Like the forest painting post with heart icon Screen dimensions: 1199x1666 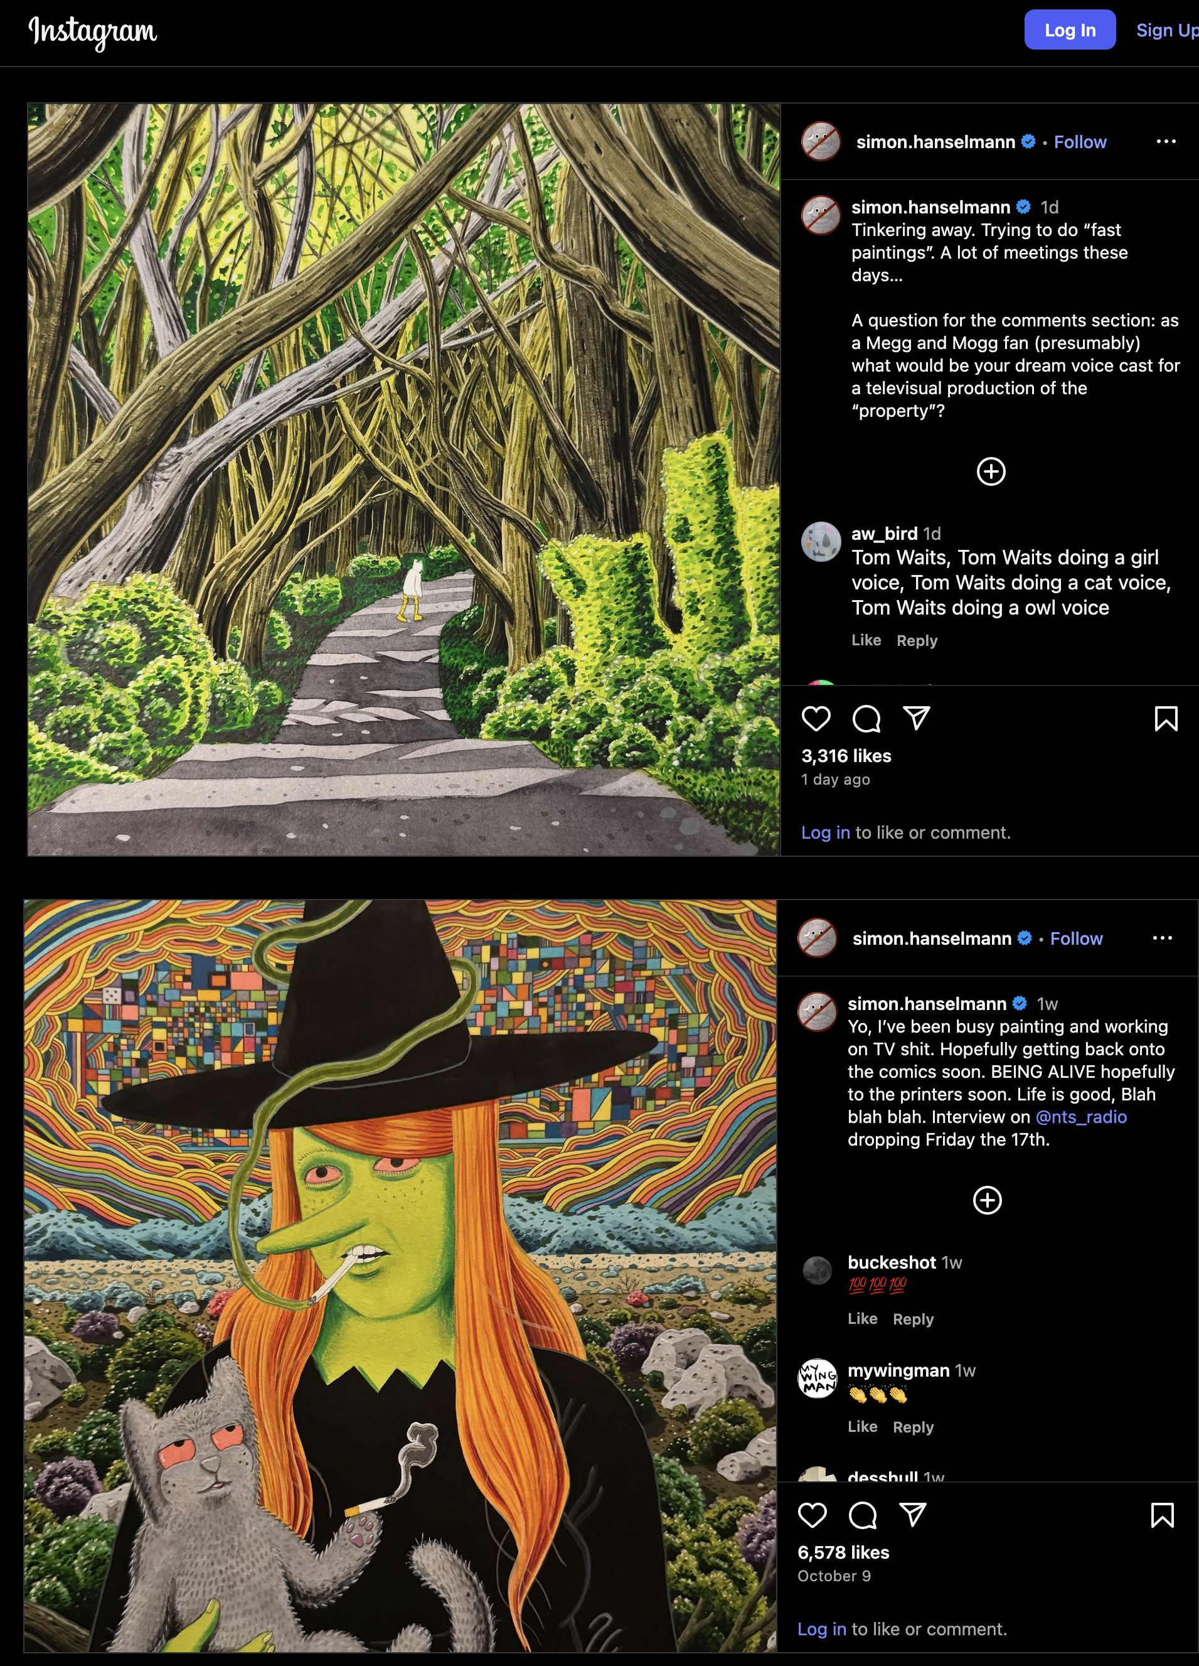[x=816, y=718]
